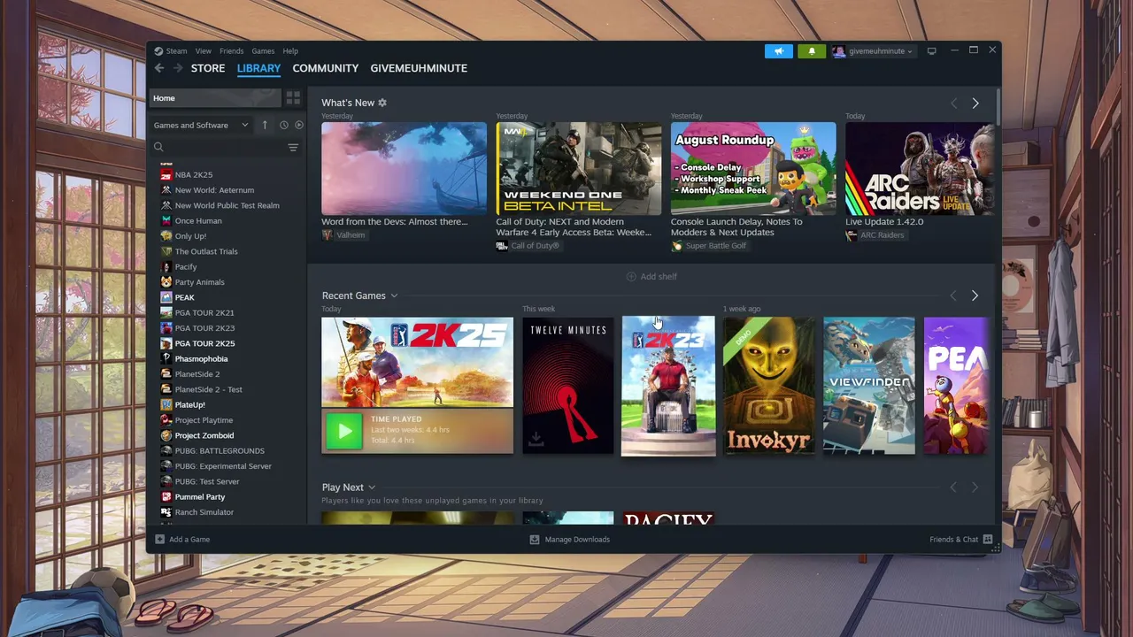Filter library by recent activity clock
The width and height of the screenshot is (1133, 637).
pyautogui.click(x=283, y=125)
